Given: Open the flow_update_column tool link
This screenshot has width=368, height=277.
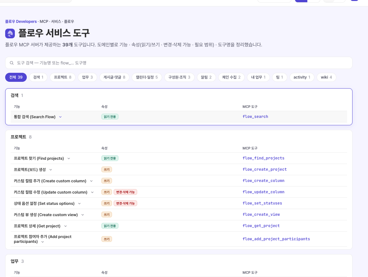Looking at the screenshot, I should click(263, 192).
